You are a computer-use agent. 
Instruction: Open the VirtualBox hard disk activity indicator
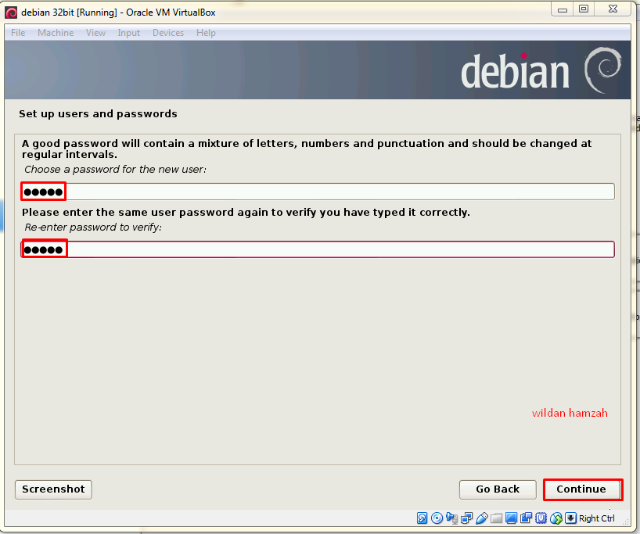(x=423, y=518)
